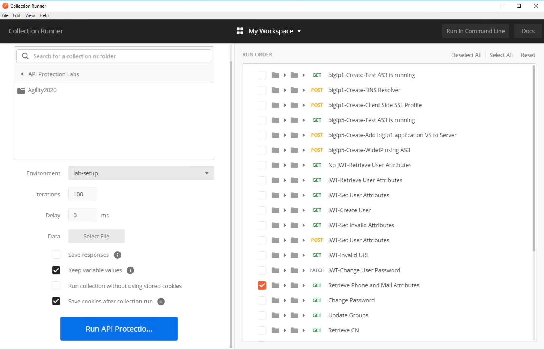This screenshot has width=544, height=350.
Task: Select the bigip1-Create-DNS Resolver request checkbox
Action: [262, 90]
